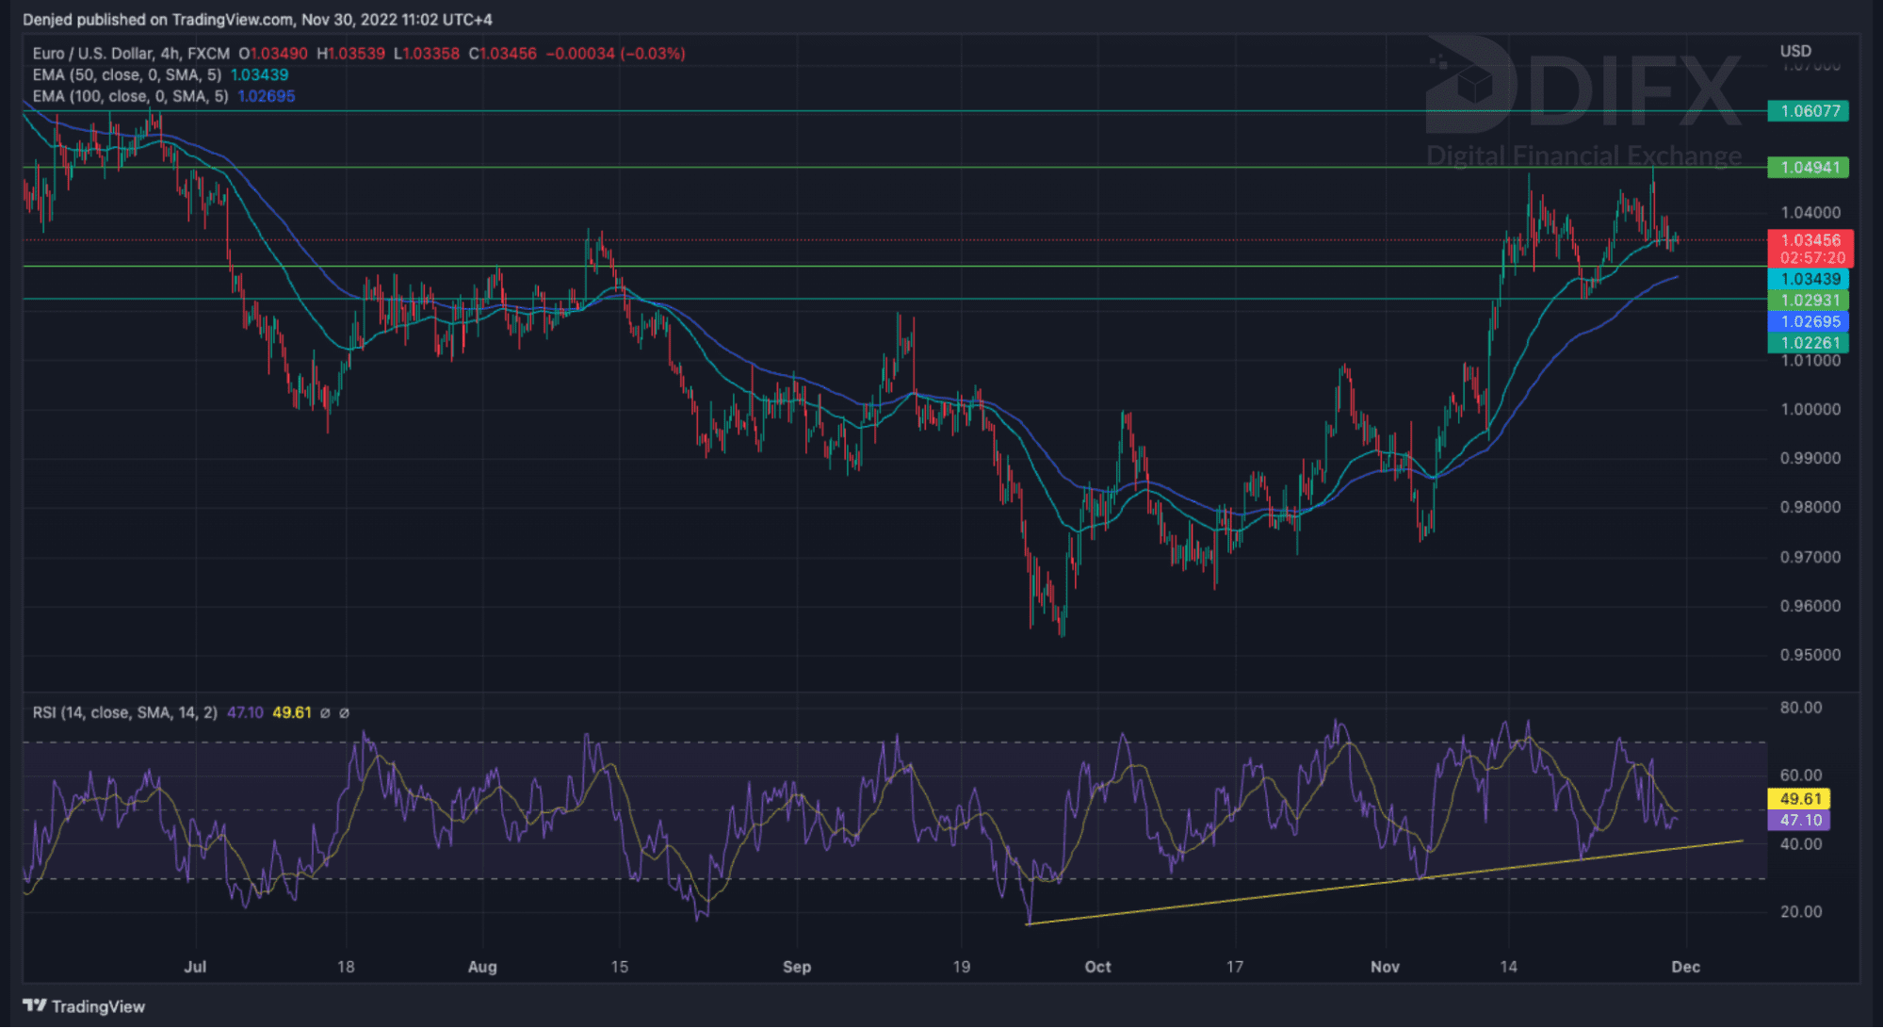Click the Oct label on the time axis
The width and height of the screenshot is (1883, 1028).
pyautogui.click(x=1097, y=967)
